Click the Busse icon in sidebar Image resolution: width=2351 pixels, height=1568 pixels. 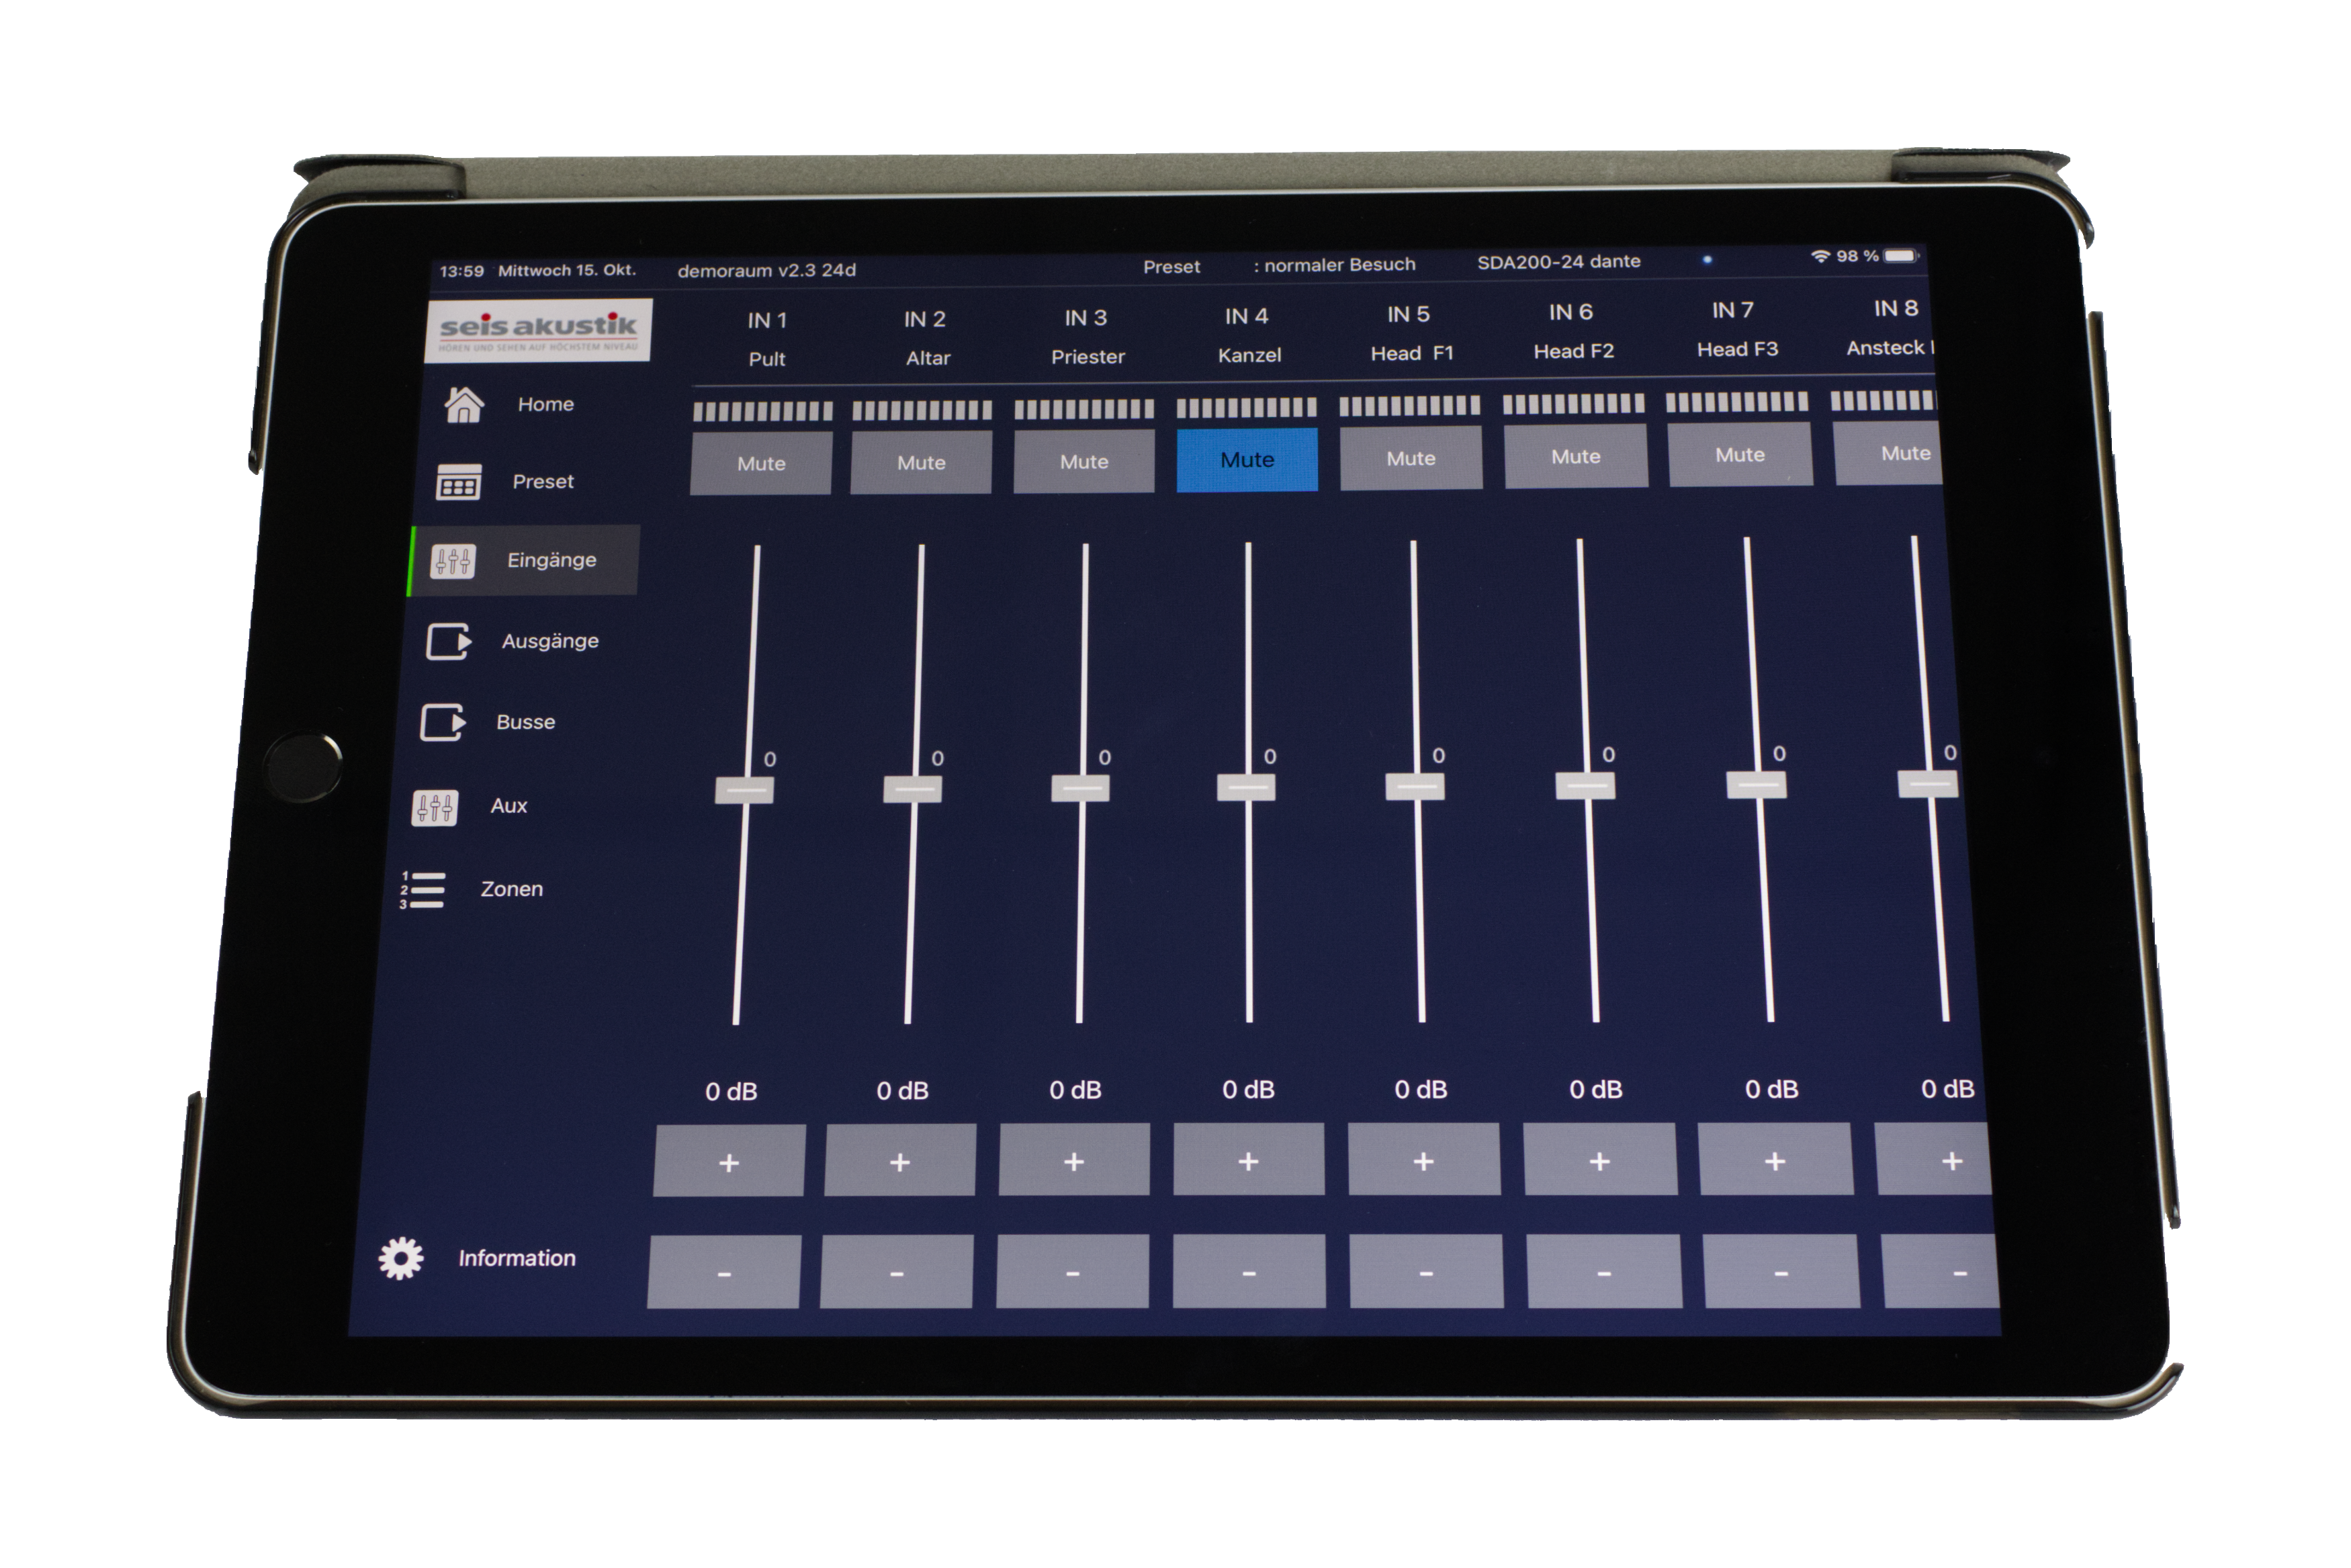tap(442, 722)
